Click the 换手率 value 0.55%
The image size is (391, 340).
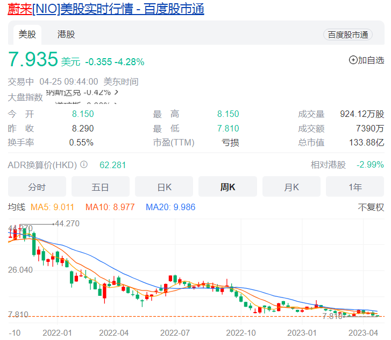click(81, 143)
